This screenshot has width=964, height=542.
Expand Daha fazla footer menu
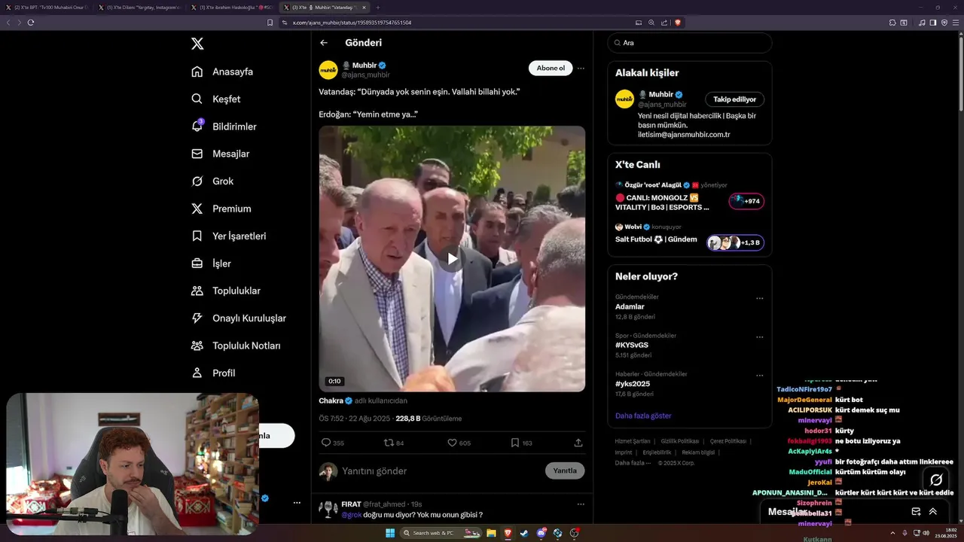click(x=633, y=463)
